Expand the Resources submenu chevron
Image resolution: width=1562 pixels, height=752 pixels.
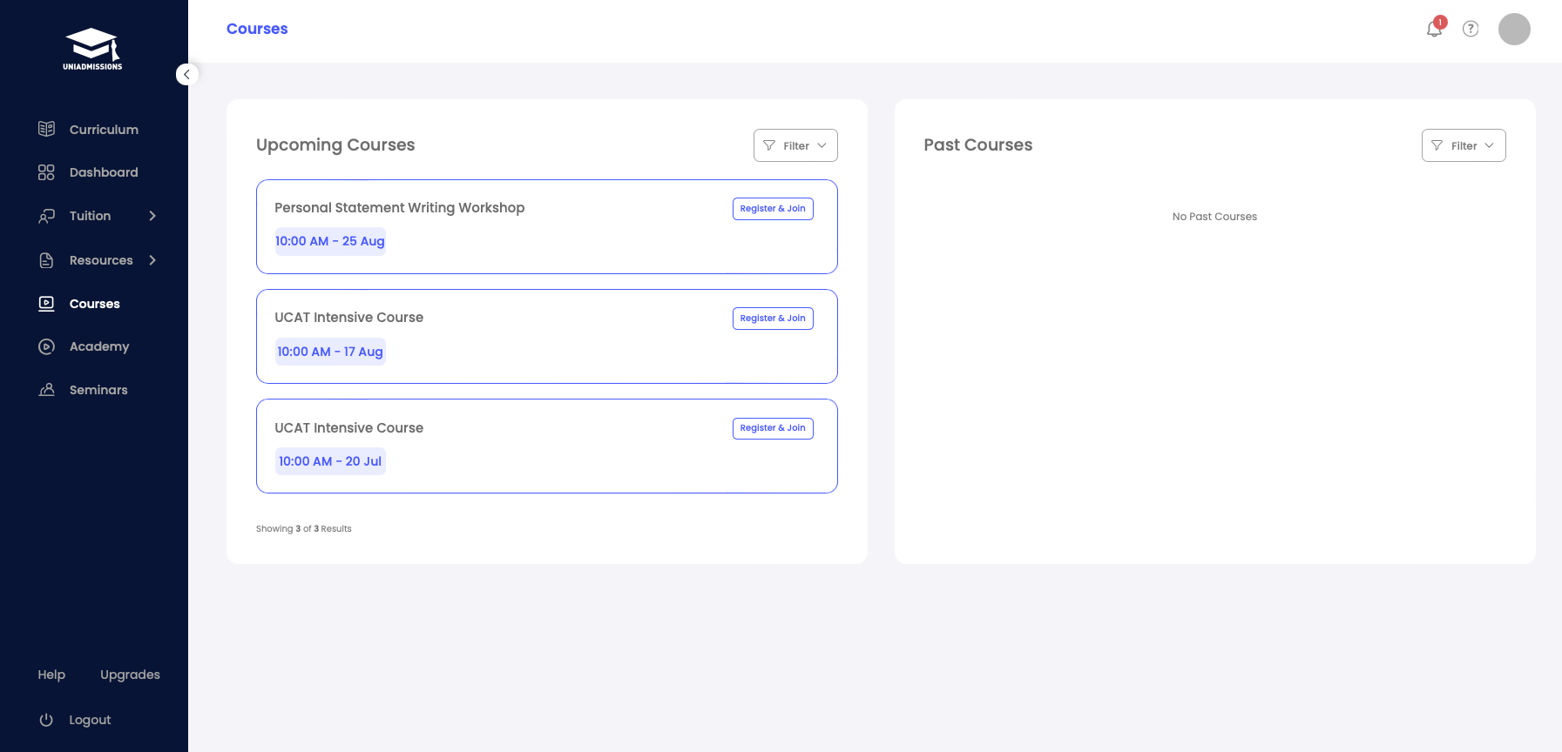click(x=152, y=260)
